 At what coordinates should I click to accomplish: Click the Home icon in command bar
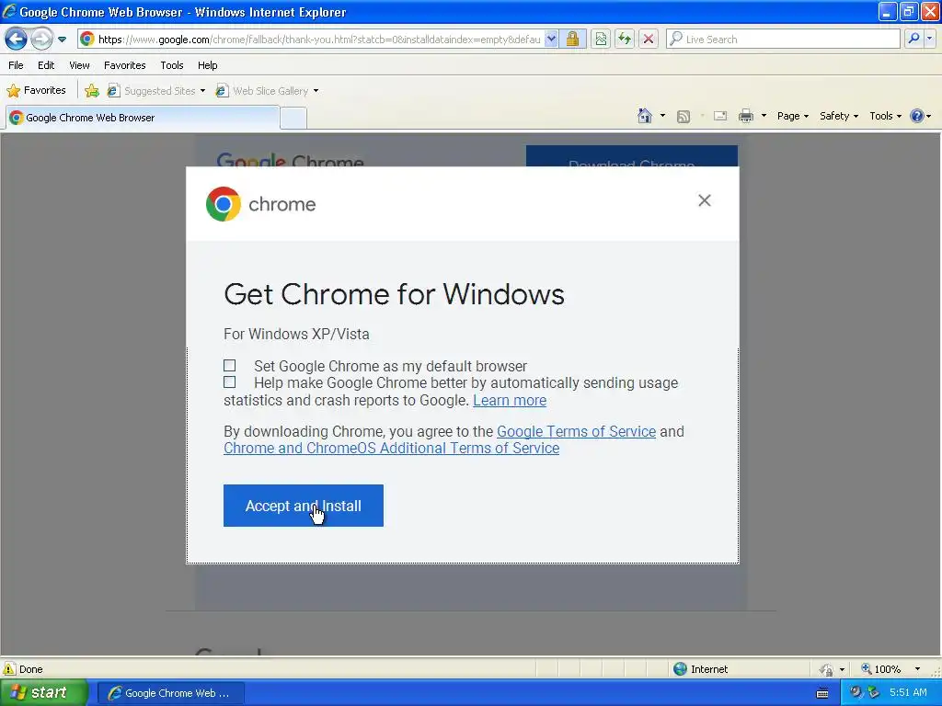tap(645, 116)
